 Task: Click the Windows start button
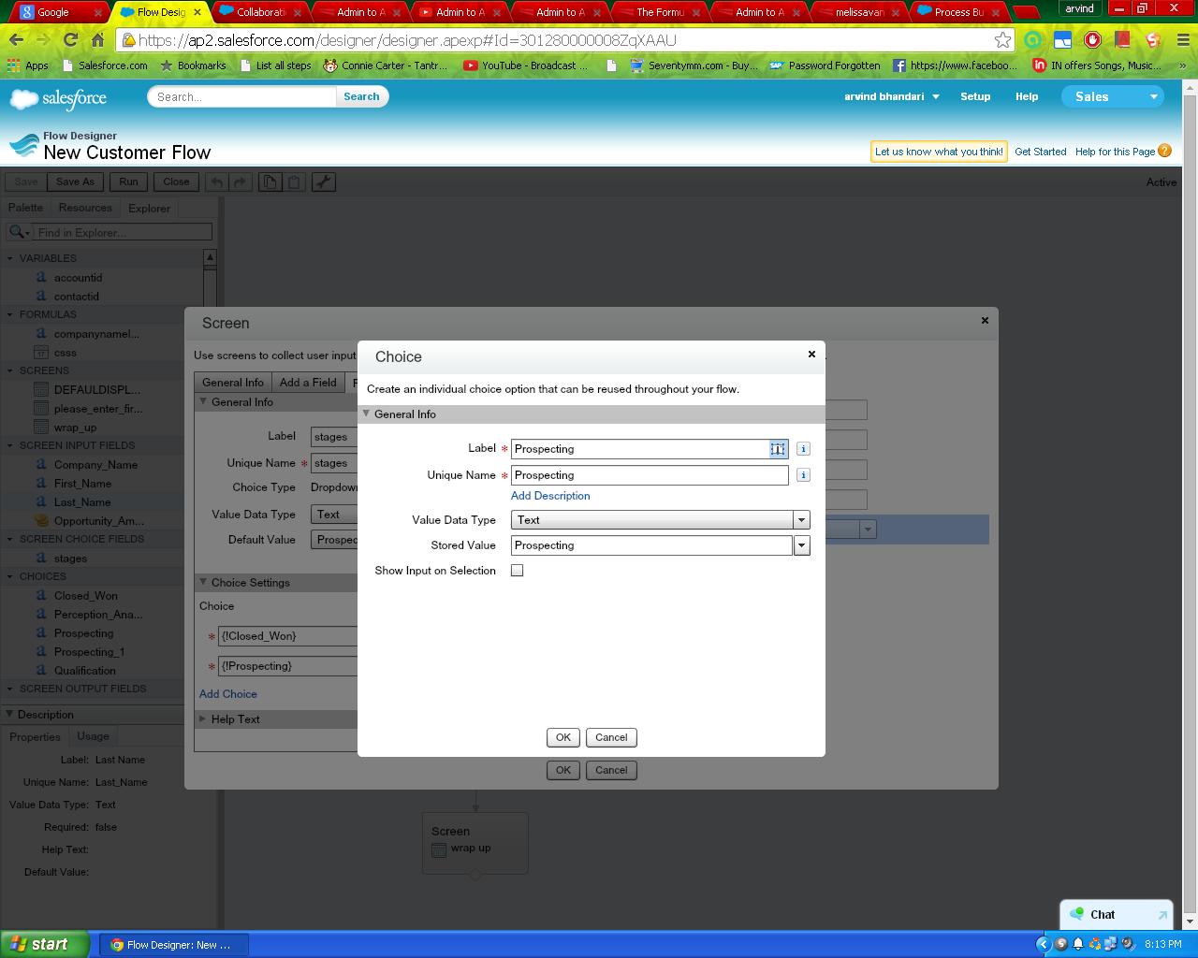[45, 944]
